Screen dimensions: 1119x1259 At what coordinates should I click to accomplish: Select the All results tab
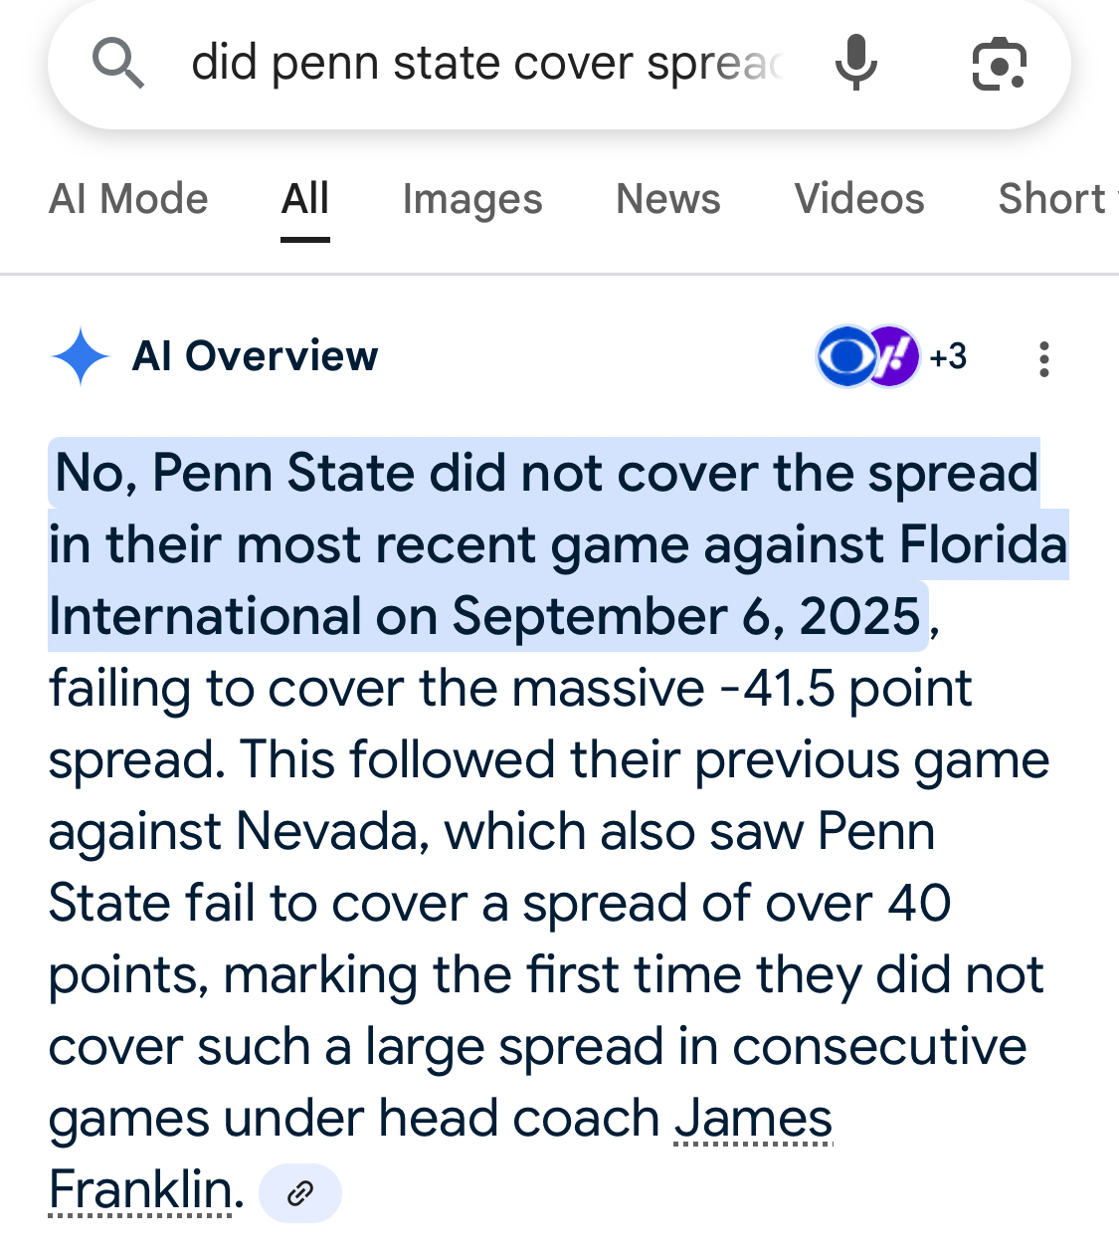tap(304, 199)
